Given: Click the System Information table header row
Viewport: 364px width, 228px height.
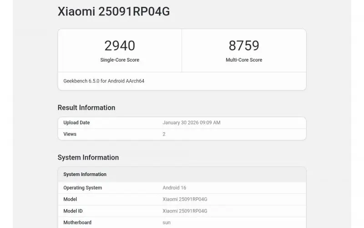Looking at the screenshot, I should [182, 175].
